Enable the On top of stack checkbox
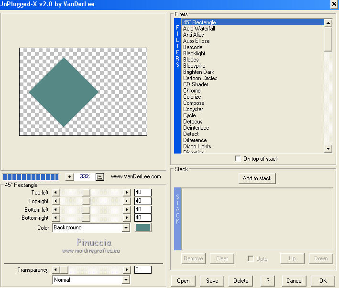The image size is (339, 288). (238, 159)
